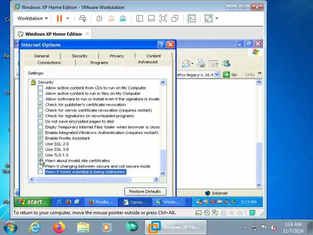
Task: Click the muted volume tray icon
Action: (273, 228)
